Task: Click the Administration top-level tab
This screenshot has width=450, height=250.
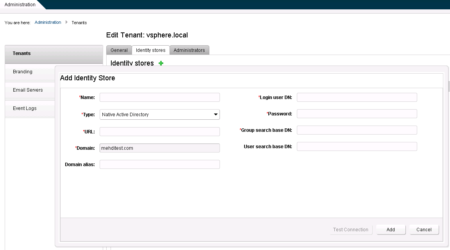Action: [x=20, y=5]
